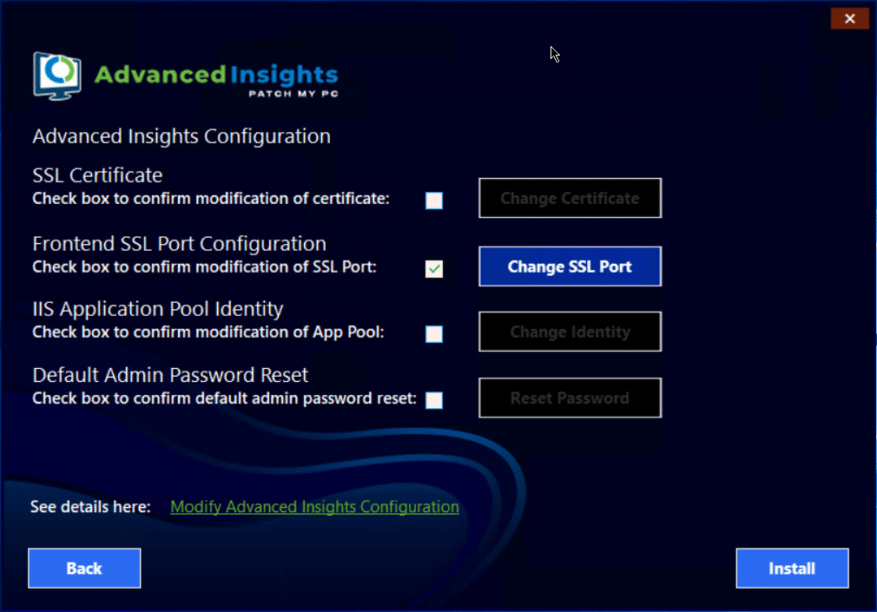Click the Advanced Insights Configuration heading
The height and width of the screenshot is (612, 877).
tap(181, 136)
